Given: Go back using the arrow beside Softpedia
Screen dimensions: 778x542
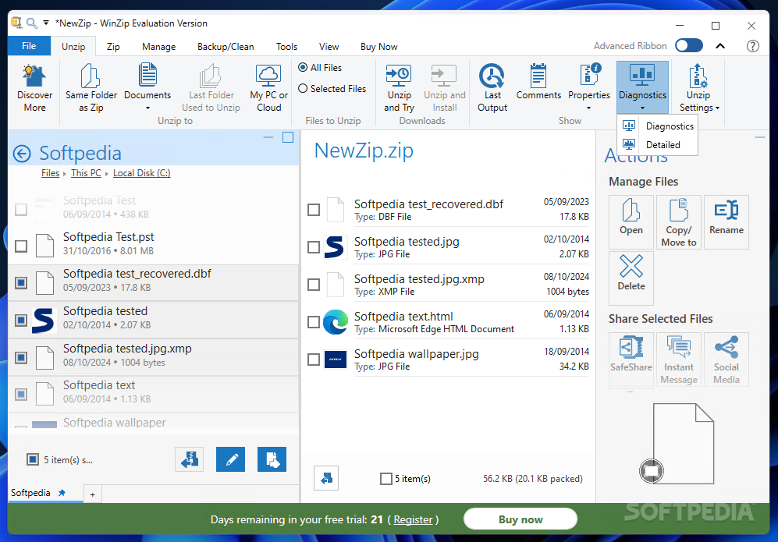Looking at the screenshot, I should click(22, 154).
